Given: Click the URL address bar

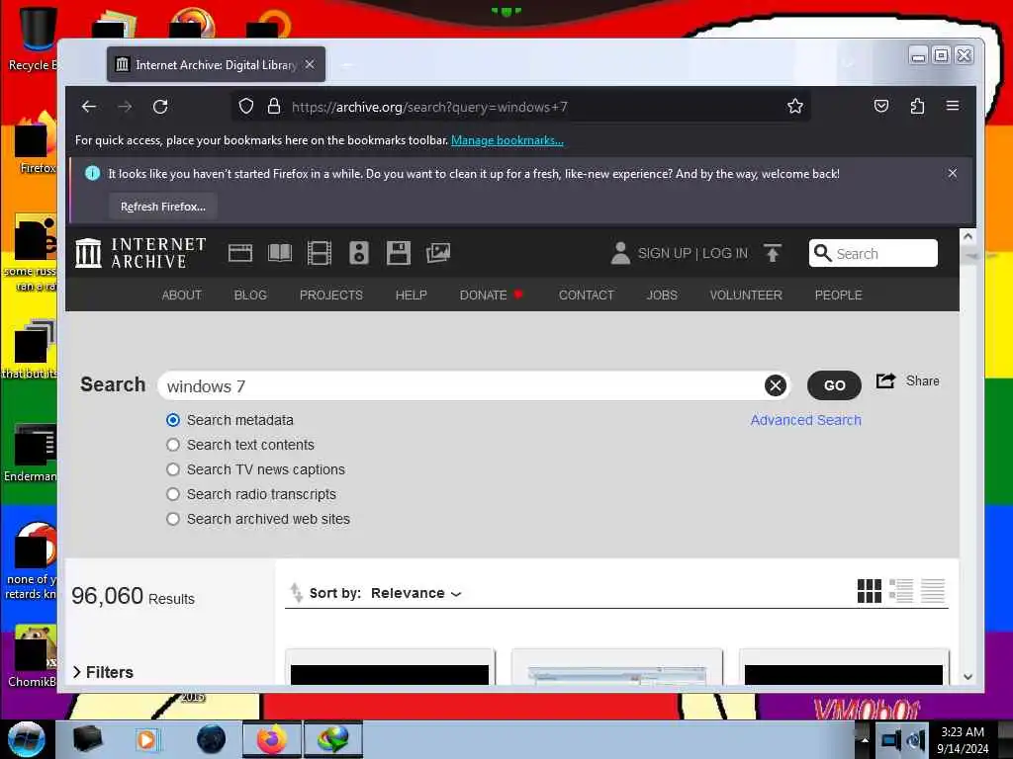Looking at the screenshot, I should pyautogui.click(x=520, y=107).
